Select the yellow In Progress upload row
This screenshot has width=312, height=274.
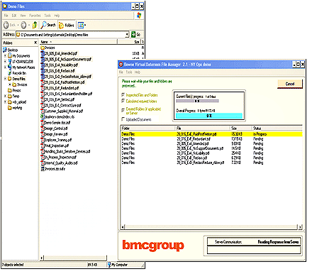coord(211,134)
